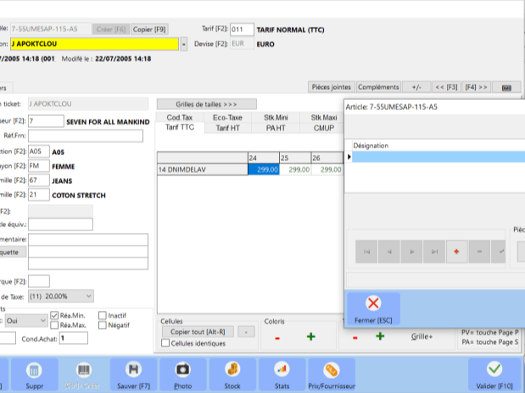Select the Tarif HT tab
525x393 pixels.
(x=227, y=128)
